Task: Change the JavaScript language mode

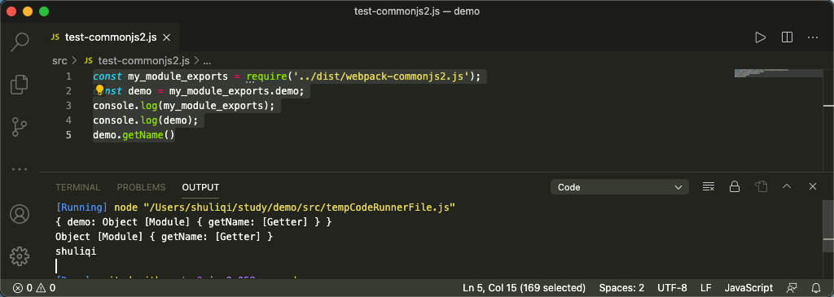Action: tap(749, 288)
